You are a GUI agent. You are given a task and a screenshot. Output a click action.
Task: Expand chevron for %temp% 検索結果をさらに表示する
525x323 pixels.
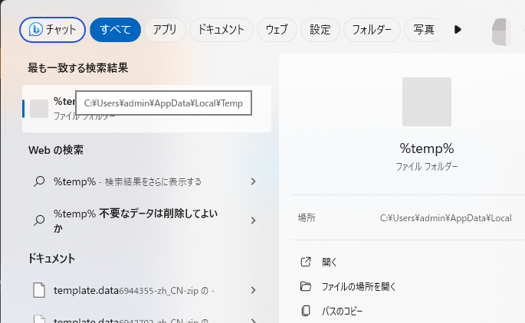tap(253, 181)
